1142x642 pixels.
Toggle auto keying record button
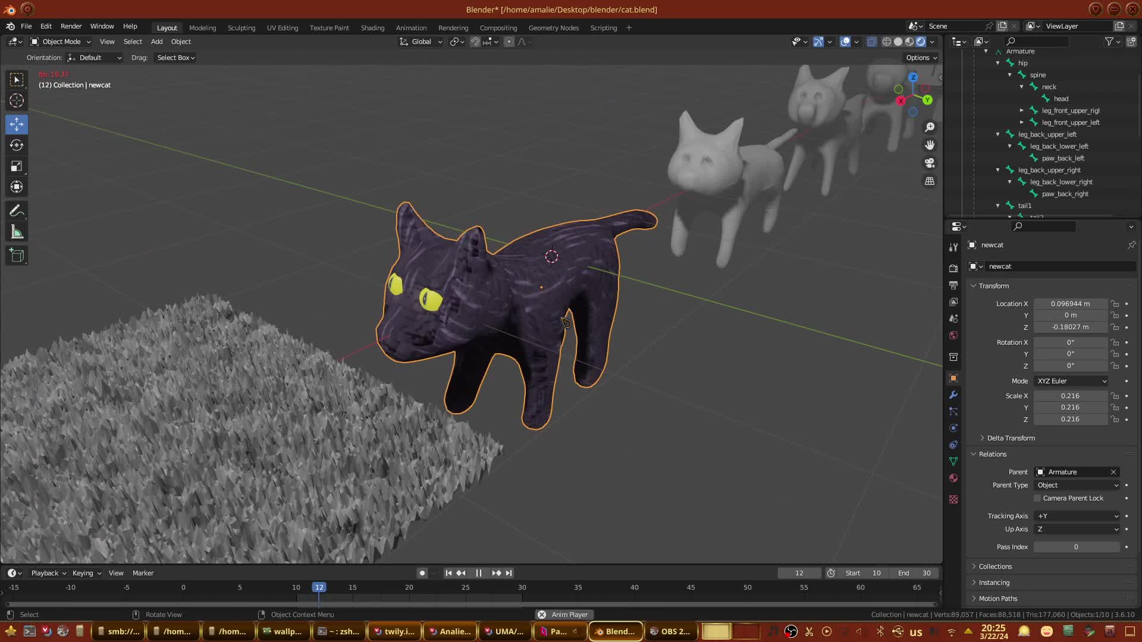[422, 573]
